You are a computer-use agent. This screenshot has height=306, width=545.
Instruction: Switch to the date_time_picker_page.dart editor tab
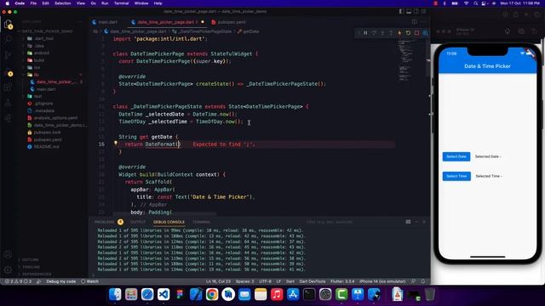coord(167,22)
